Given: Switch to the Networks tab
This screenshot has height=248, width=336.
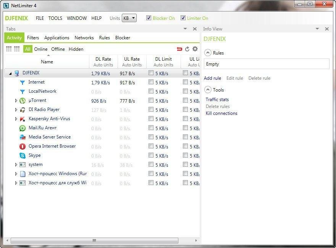Looking at the screenshot, I should coord(84,38).
